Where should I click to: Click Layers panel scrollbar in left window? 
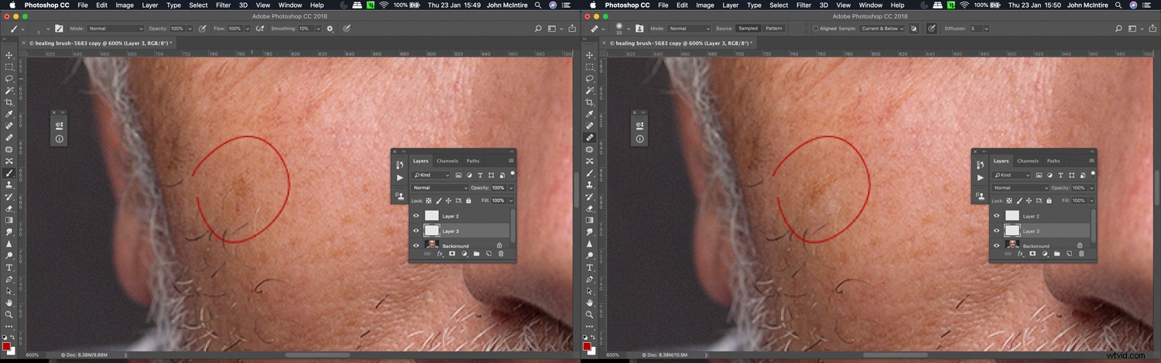[512, 227]
